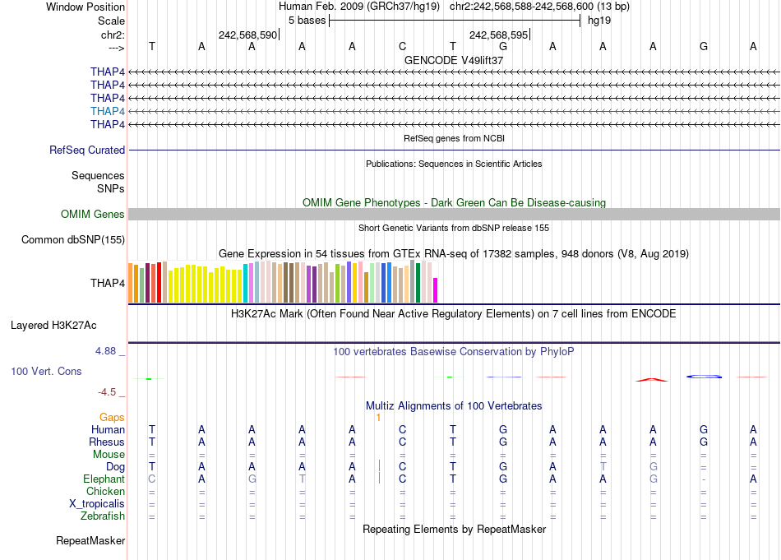
Task: Select the Mouse species label
Action: tap(109, 455)
